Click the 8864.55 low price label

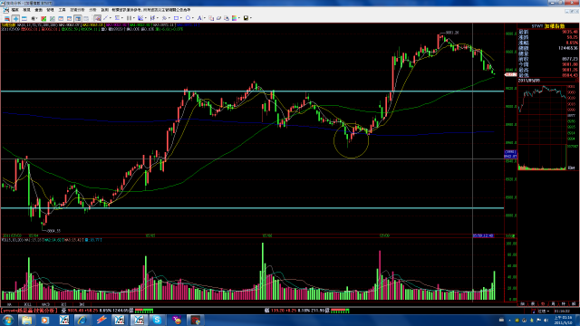[54, 231]
